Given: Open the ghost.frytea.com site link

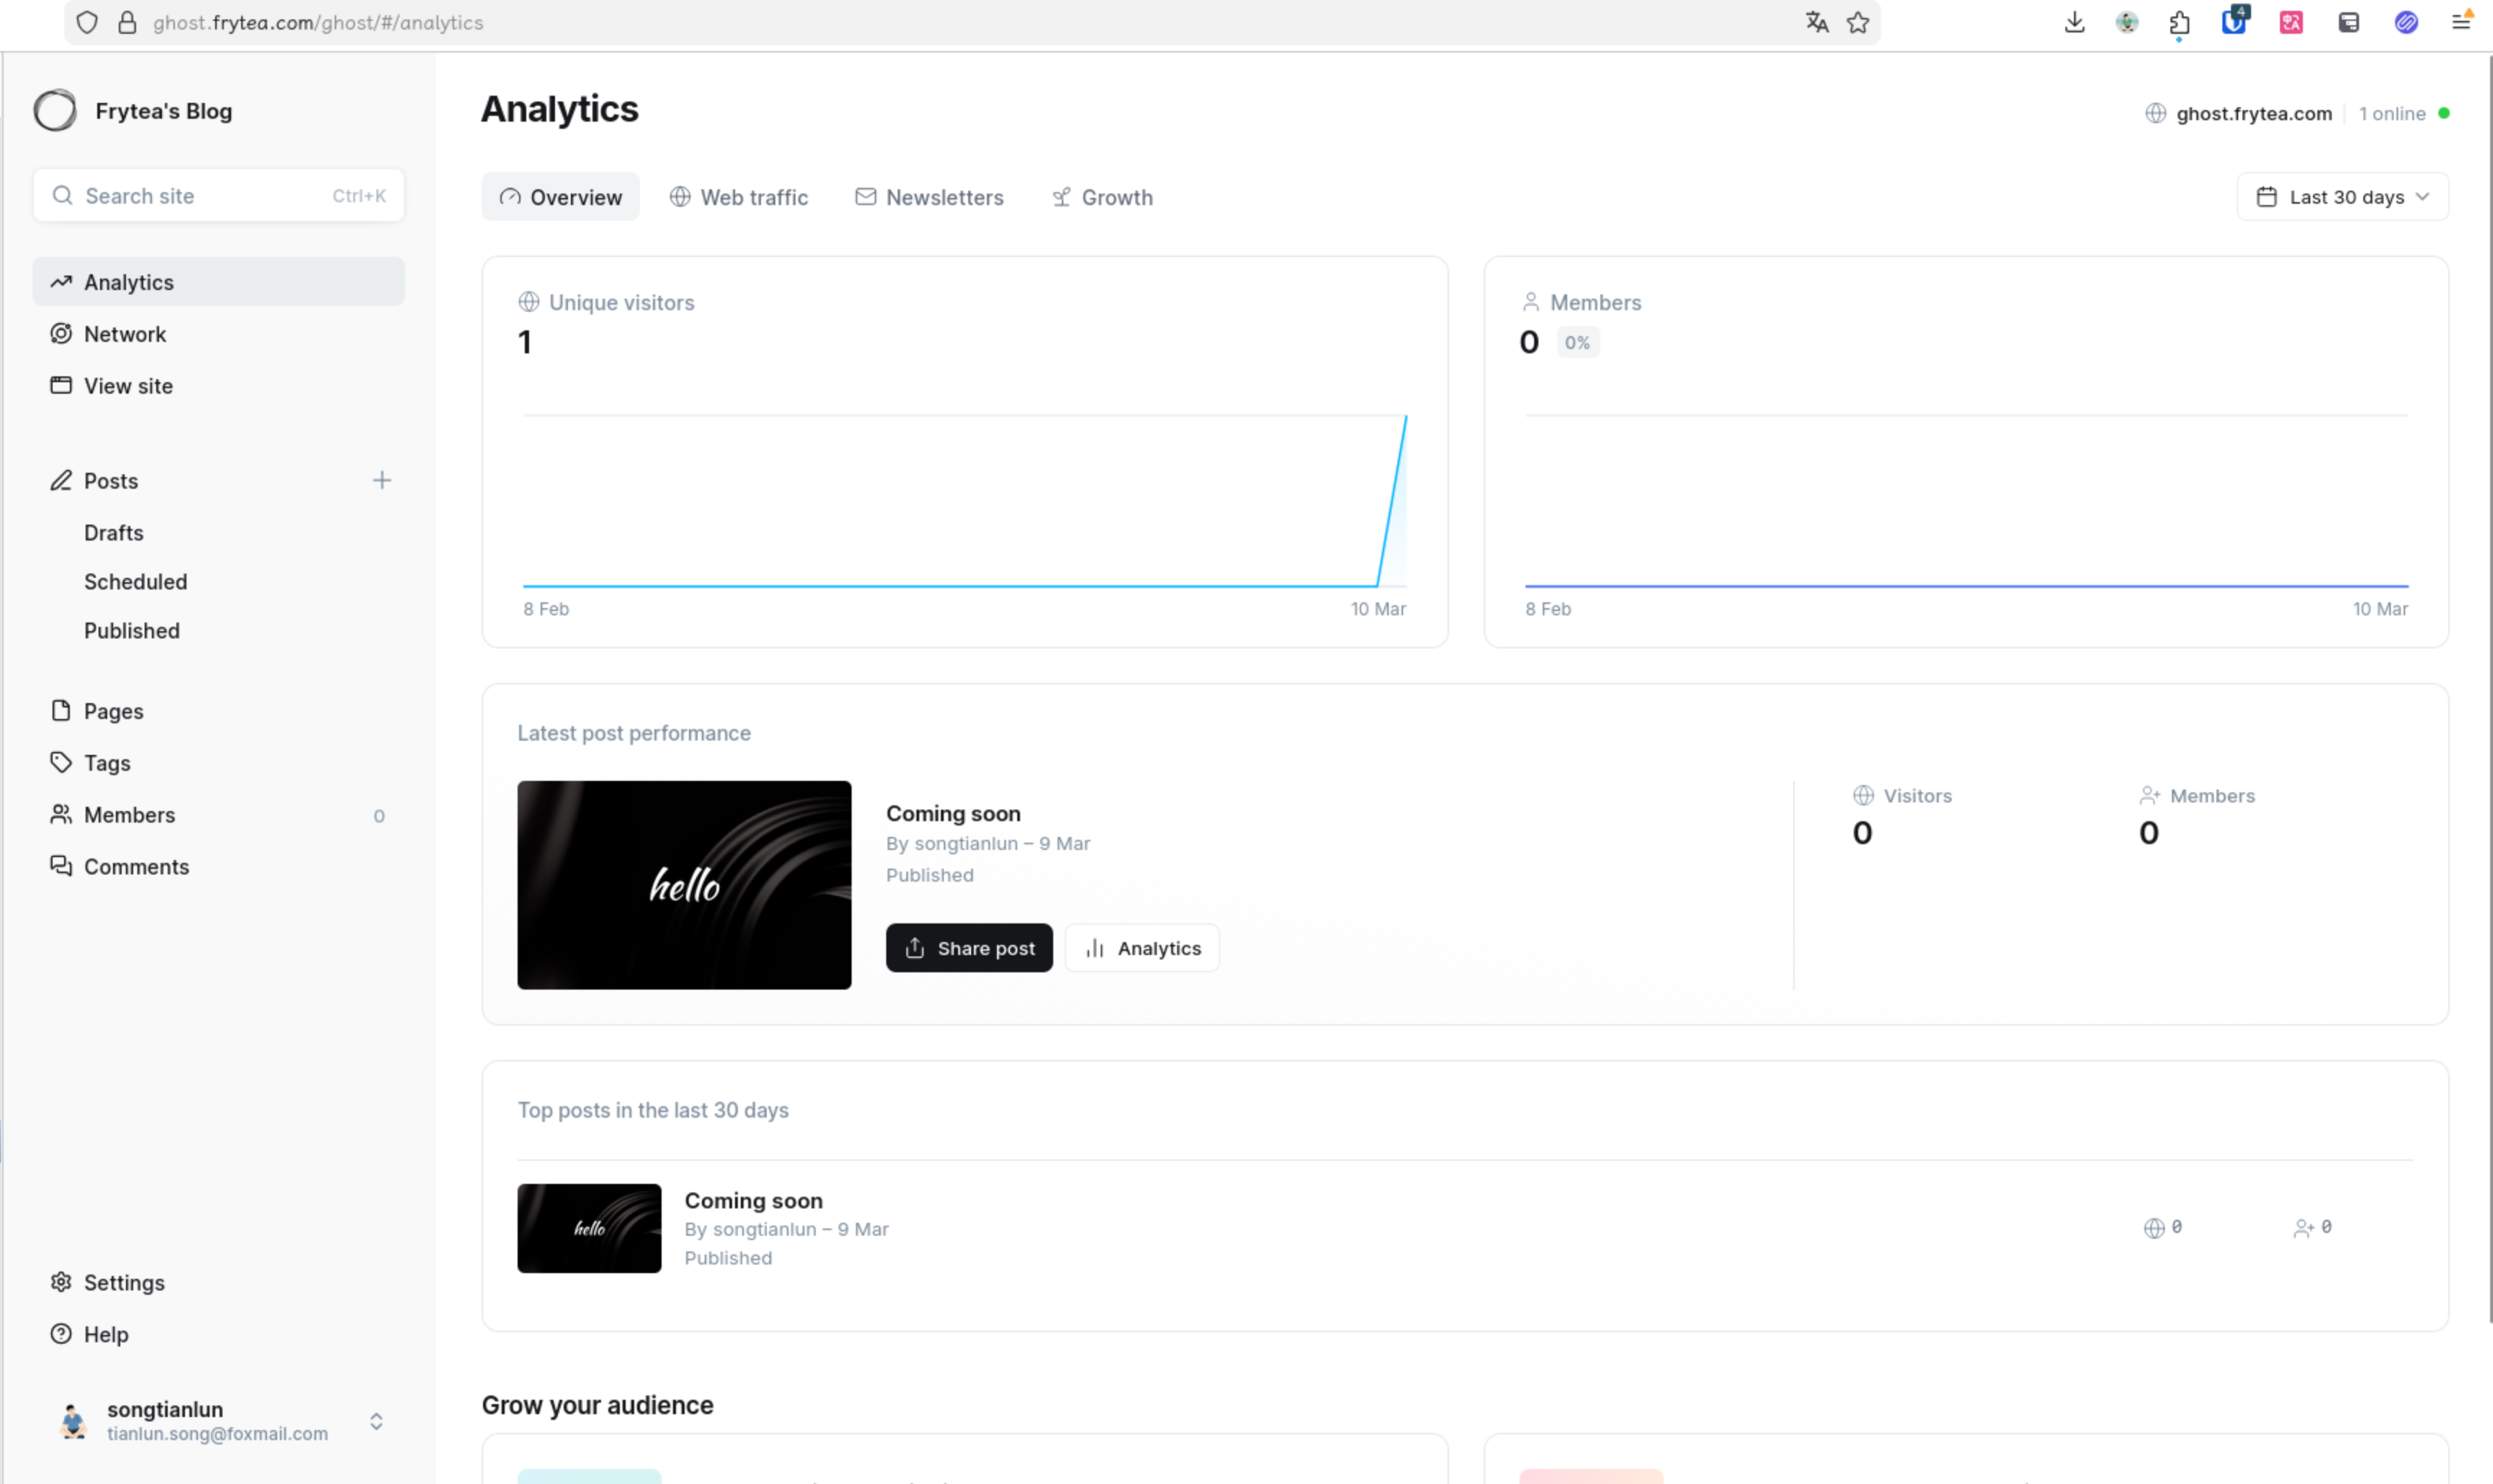Looking at the screenshot, I should tap(2253, 113).
